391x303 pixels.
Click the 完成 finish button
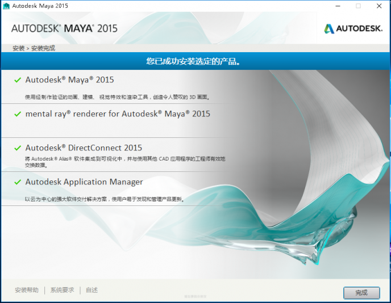tap(361, 293)
